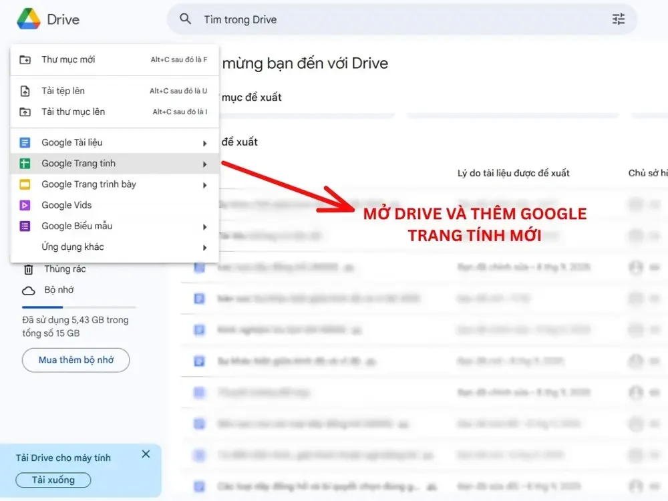Click the 'mừng bạn đến với Drive' heading
This screenshot has height=501, width=668.
(x=305, y=63)
